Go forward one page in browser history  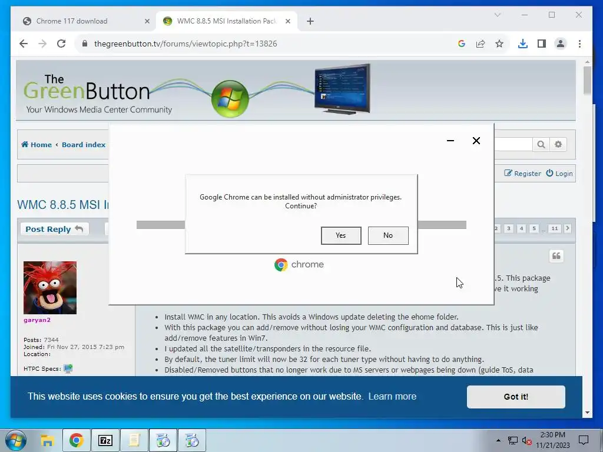pyautogui.click(x=42, y=44)
